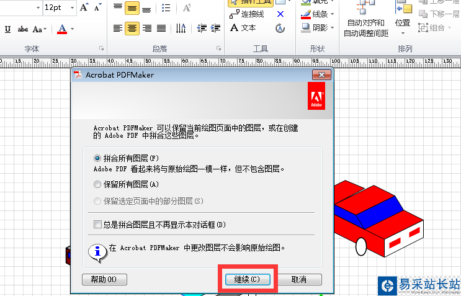Click the horizontal ruler at 100

(336, 61)
